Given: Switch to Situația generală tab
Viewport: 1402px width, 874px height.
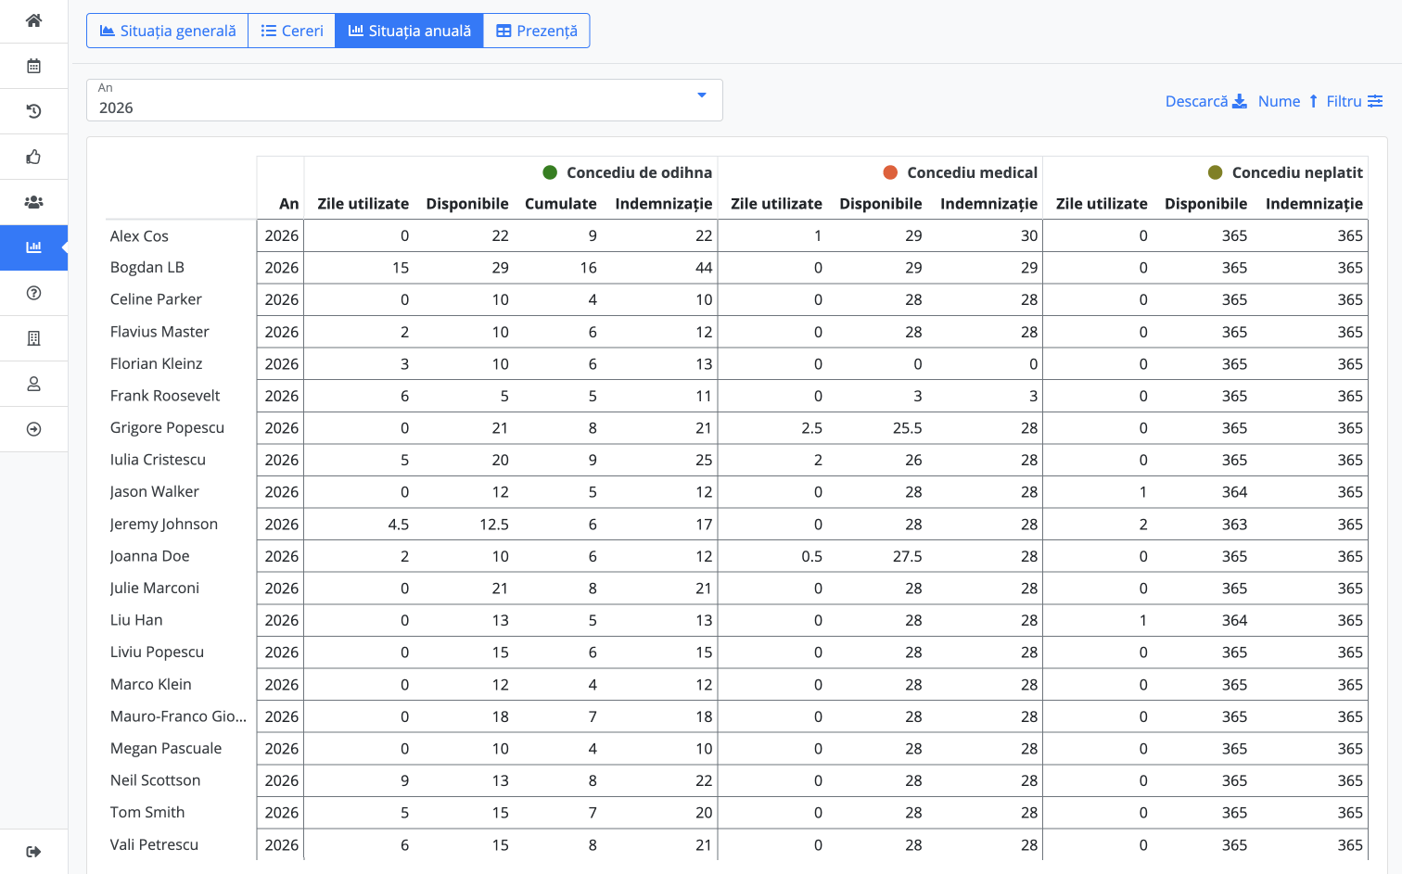Looking at the screenshot, I should pos(168,31).
